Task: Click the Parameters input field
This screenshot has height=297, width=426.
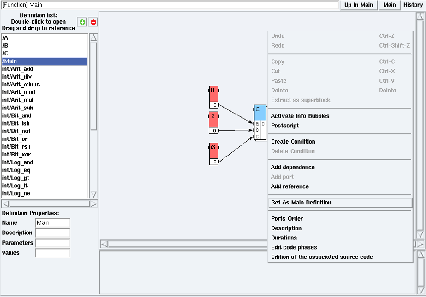Action: (x=53, y=243)
